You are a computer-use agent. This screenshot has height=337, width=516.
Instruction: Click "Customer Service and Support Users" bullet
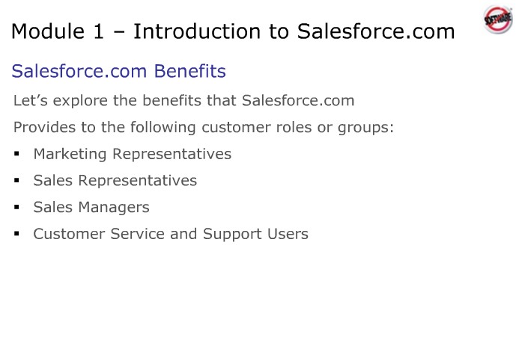(171, 234)
